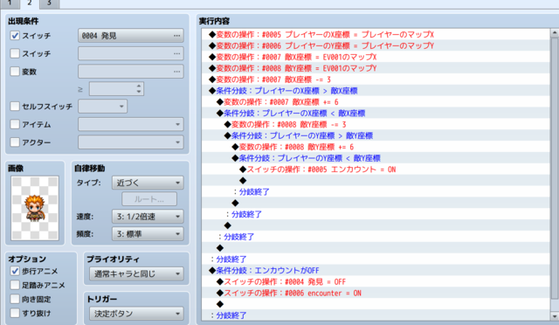Click the scroll-down arrow of command list
The width and height of the screenshot is (559, 325).
555,316
